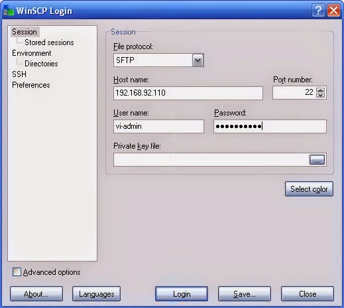This screenshot has height=308, width=344.
Task: Enable the Advanced options checkbox
Action: pyautogui.click(x=17, y=272)
